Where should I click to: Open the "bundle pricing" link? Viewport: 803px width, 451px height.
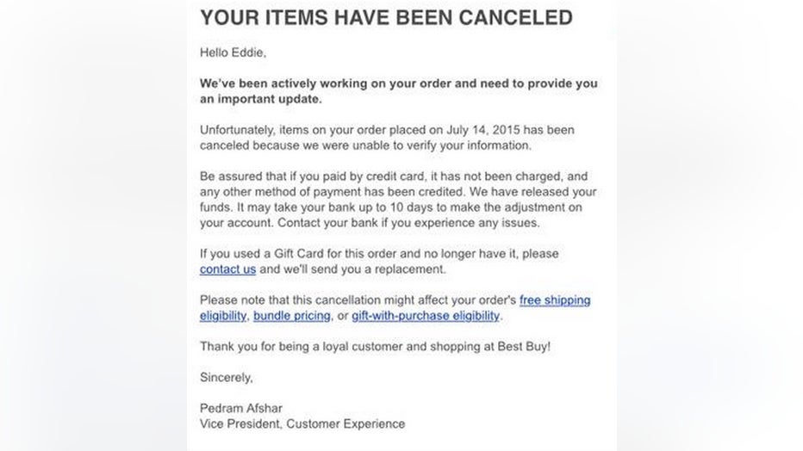(292, 316)
